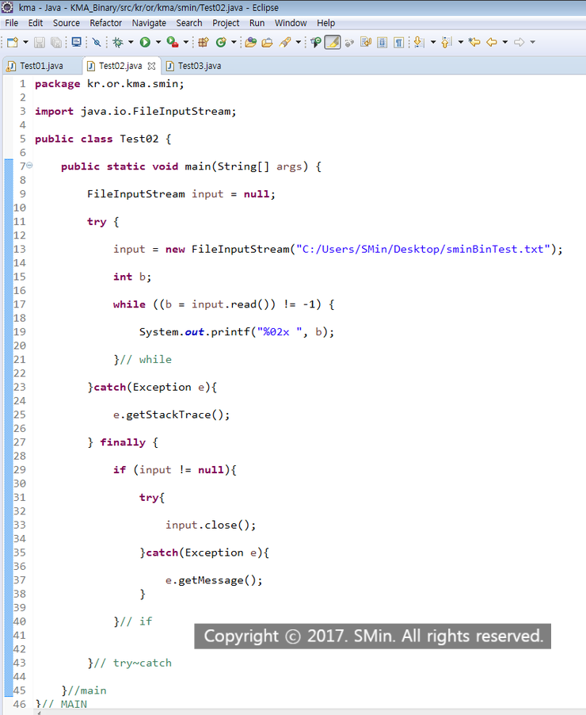Click the file path string 'sminBinTest.txt'
The image size is (586, 715).
(495, 249)
